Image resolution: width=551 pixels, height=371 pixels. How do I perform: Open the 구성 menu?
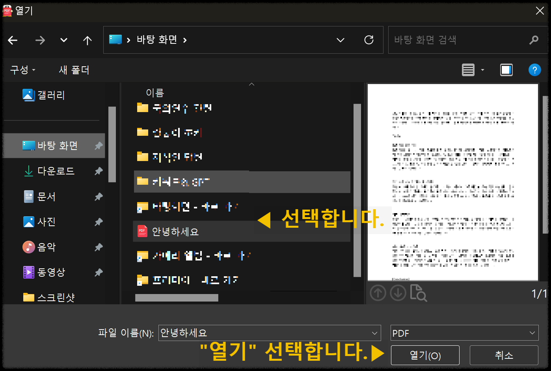click(x=22, y=70)
